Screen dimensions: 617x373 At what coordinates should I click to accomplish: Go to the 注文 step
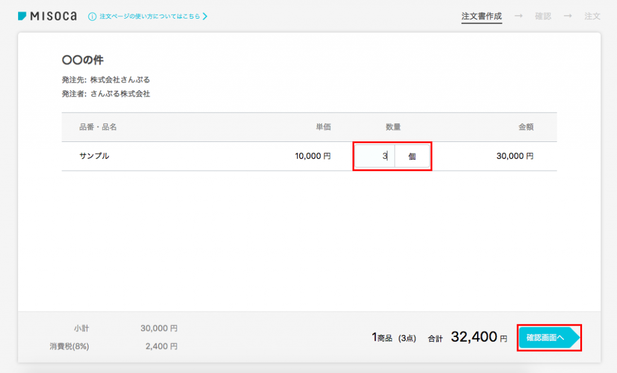592,16
